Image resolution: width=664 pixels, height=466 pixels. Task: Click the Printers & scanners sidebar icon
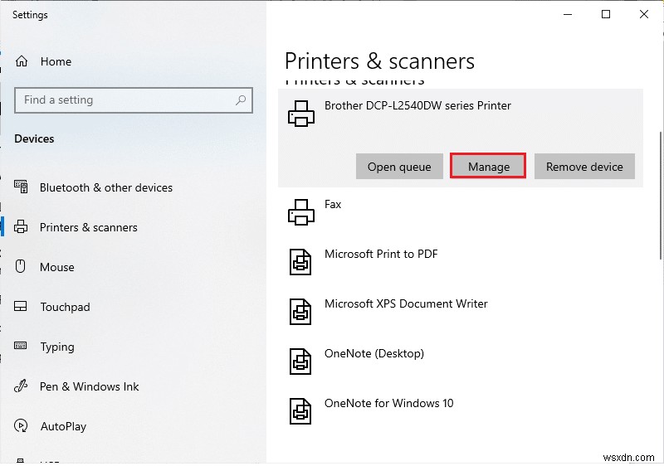(21, 227)
